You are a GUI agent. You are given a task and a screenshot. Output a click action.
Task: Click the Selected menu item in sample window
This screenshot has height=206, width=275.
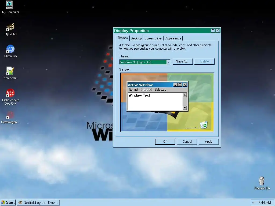[x=161, y=90]
